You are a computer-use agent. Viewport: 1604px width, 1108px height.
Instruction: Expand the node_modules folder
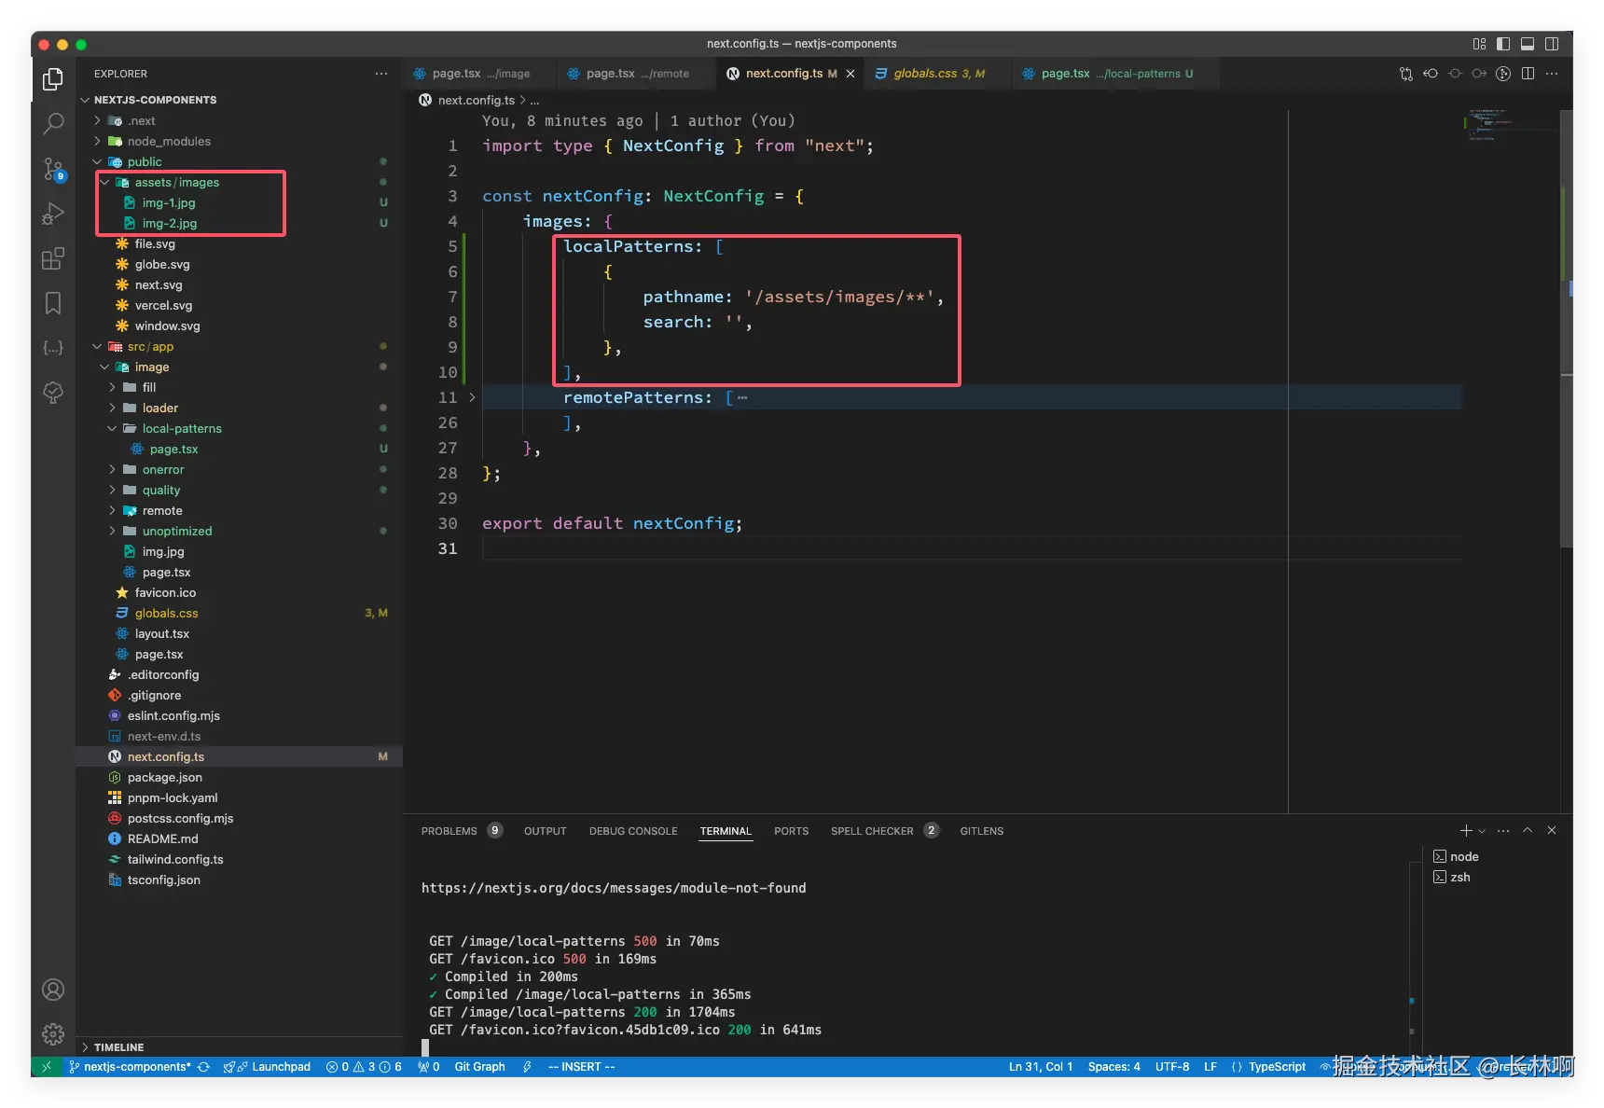[x=169, y=142]
